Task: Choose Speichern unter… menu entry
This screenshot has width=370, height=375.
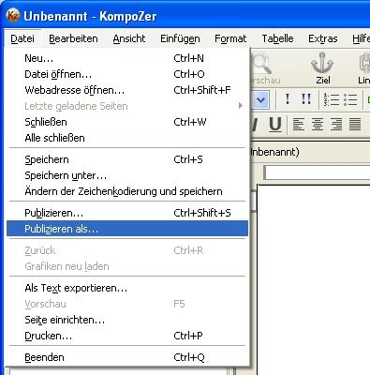Action: [x=127, y=175]
